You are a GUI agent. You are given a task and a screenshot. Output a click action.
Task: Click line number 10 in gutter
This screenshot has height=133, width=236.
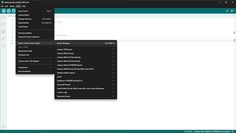point(12,43)
